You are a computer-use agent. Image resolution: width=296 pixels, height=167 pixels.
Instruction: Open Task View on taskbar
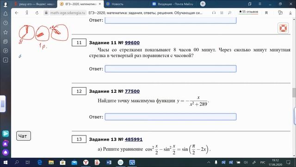point(28,162)
